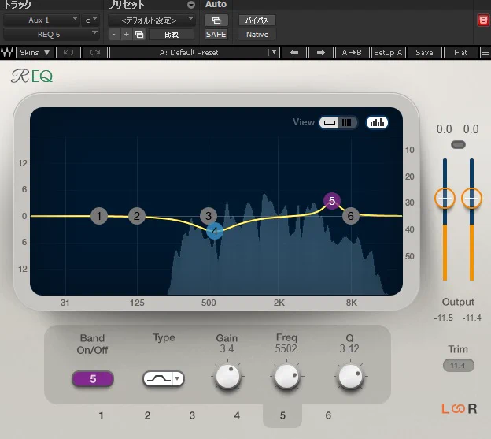Image resolution: width=491 pixels, height=439 pixels.
Task: Click the REQ logo
Action: (31, 76)
